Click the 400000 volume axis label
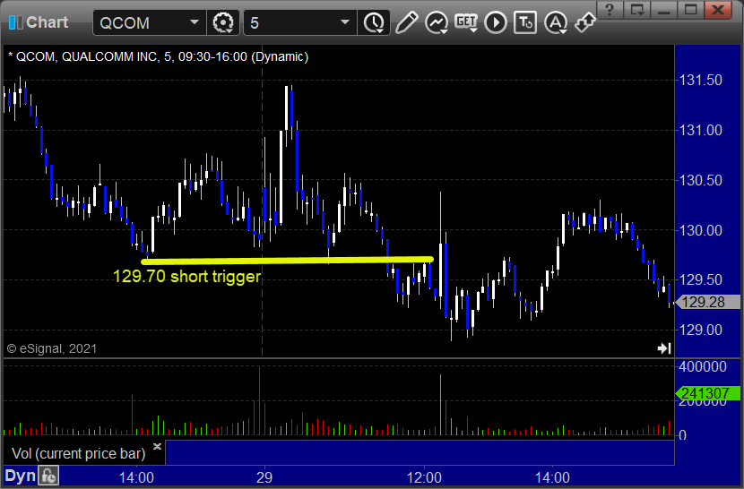 pyautogui.click(x=703, y=366)
